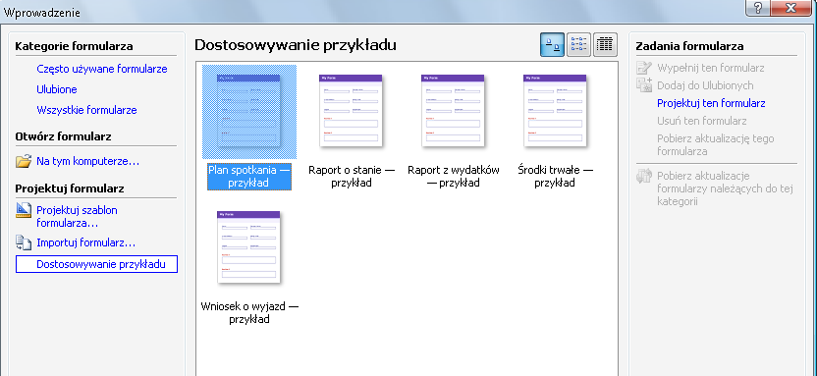This screenshot has height=376, width=817.
Task: Click the help question mark button
Action: [758, 8]
